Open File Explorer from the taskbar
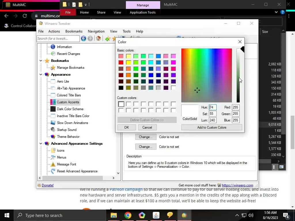The width and height of the screenshot is (295, 221). pyautogui.click(x=114, y=215)
